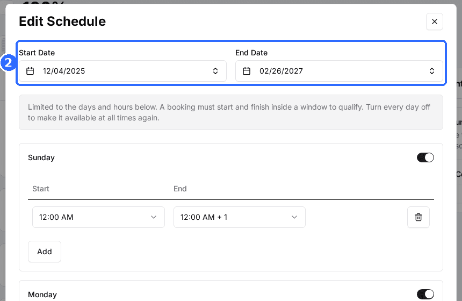Screen dimensions: 462x301
Task: Click the End Date calendar icon
Action: (x=247, y=71)
